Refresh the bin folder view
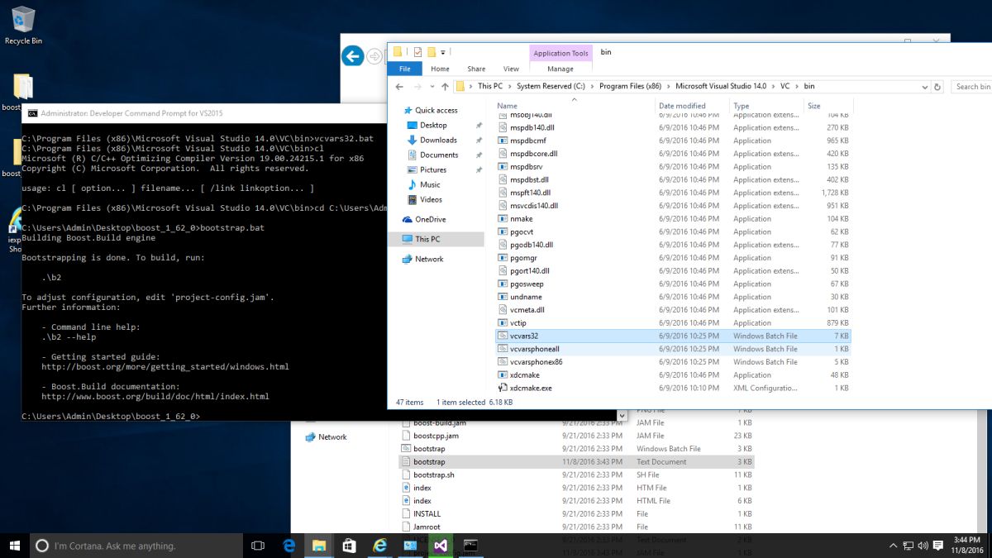This screenshot has height=558, width=992. (938, 86)
